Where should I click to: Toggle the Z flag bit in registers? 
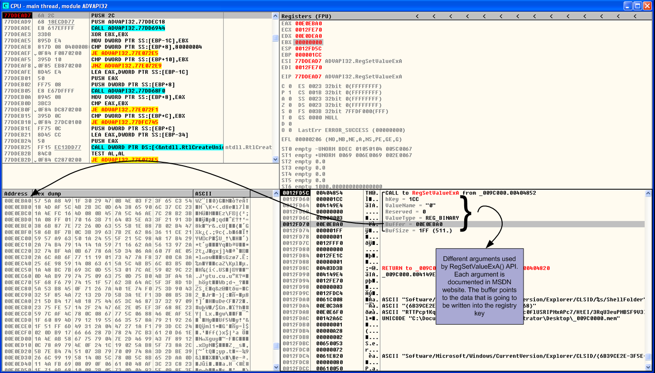pos(289,105)
